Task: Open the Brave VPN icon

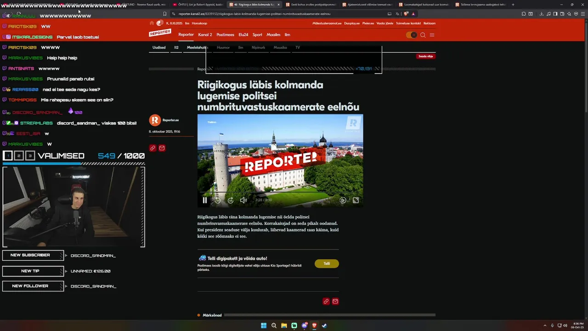Action: [x=576, y=14]
